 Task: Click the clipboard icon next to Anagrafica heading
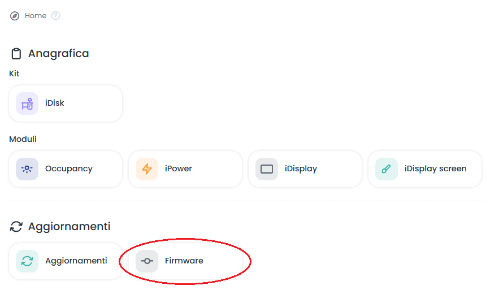point(16,54)
